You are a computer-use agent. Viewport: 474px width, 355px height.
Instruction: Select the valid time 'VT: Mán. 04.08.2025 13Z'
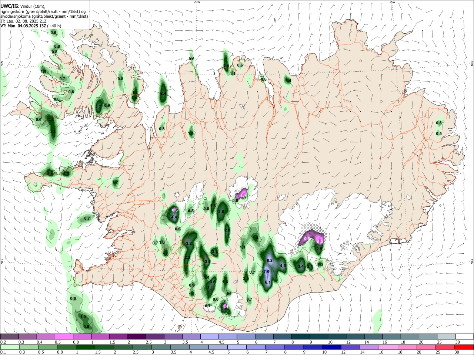tap(23, 26)
